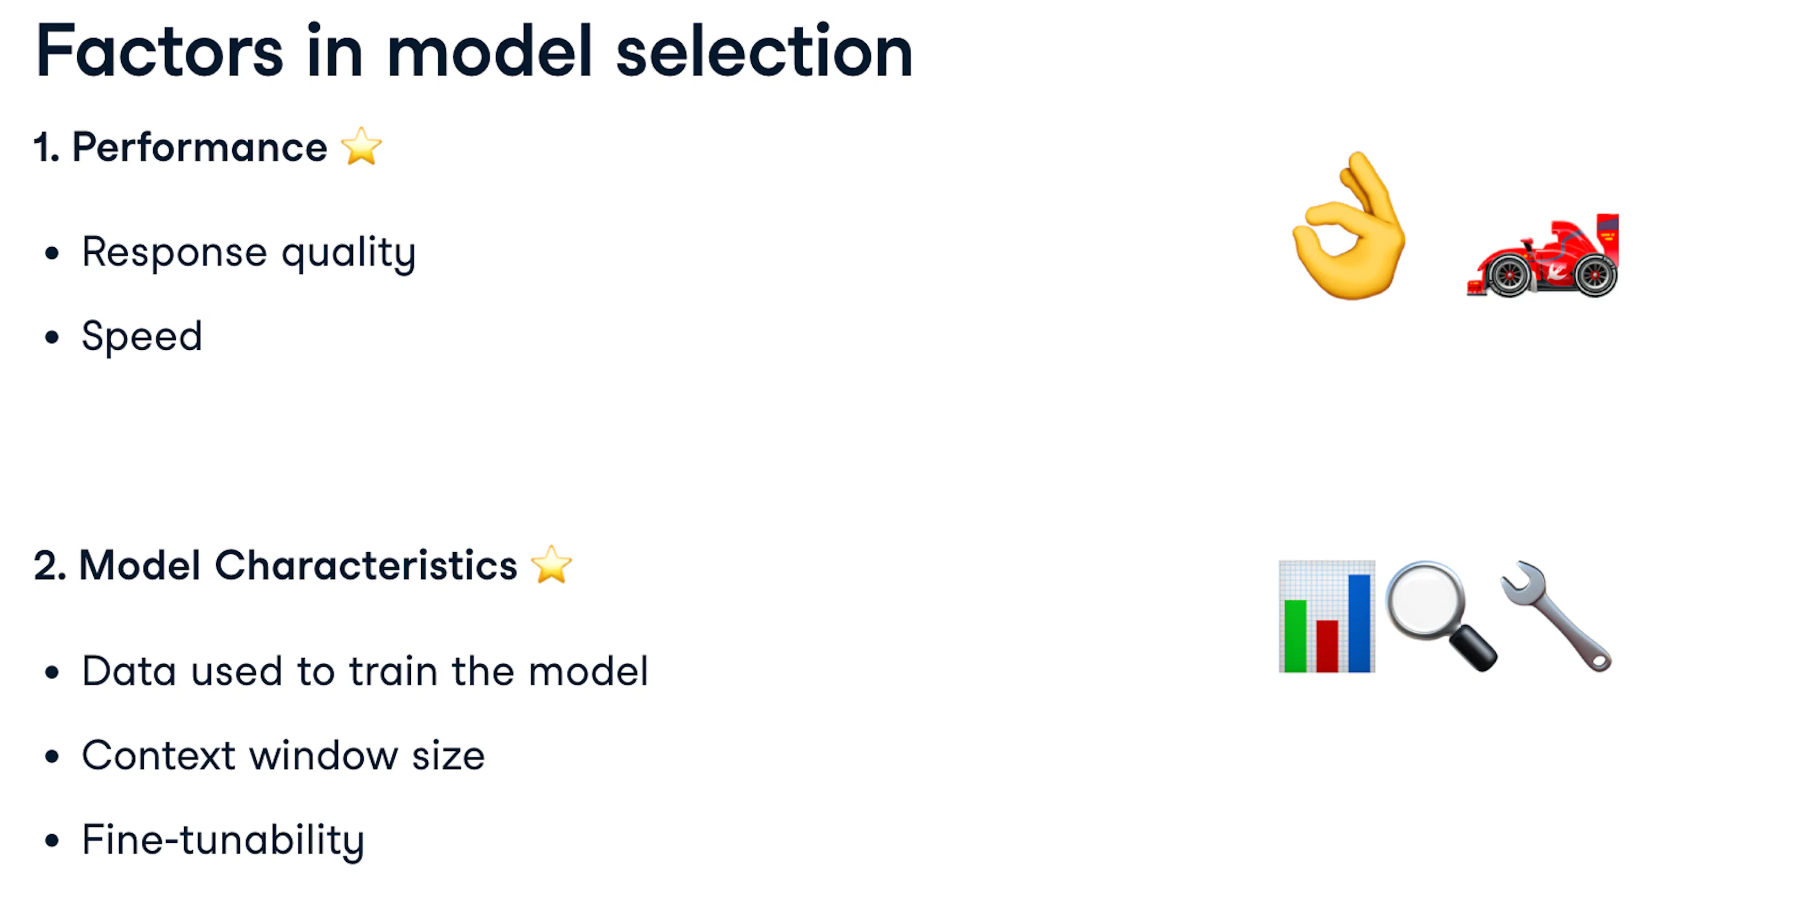1809x903 pixels.
Task: Click the bullet dot before 'Speed'
Action: coord(51,338)
